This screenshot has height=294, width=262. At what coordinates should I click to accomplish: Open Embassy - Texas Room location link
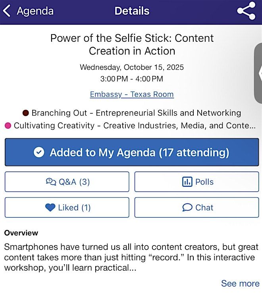click(x=132, y=95)
